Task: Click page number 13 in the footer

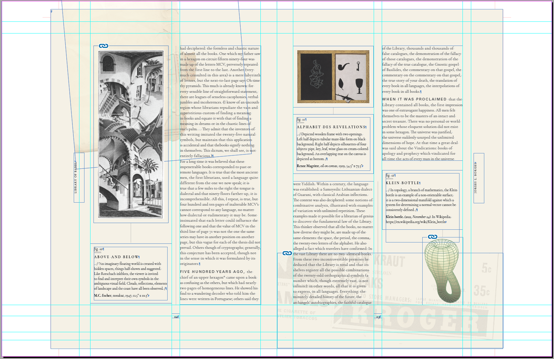Action: (x=378, y=316)
